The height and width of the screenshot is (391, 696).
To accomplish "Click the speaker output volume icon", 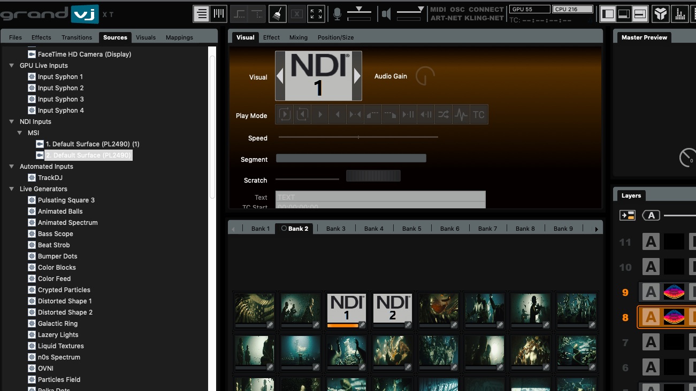I will click(387, 14).
